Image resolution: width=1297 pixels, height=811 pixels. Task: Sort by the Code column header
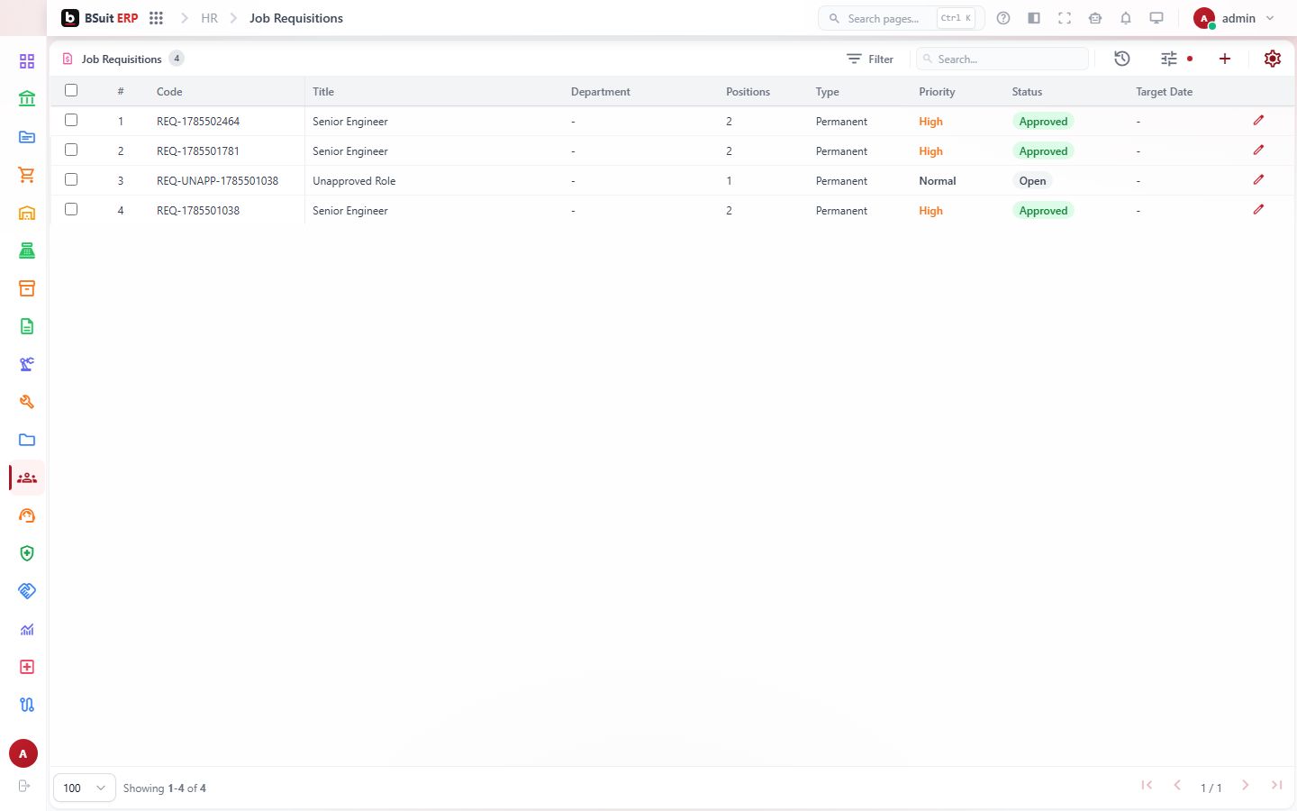click(x=169, y=92)
